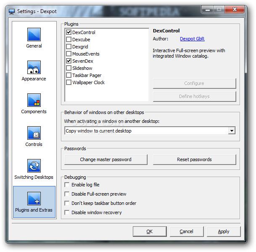256x252 pixels.
Task: Select Plugins and Extras tab label
Action: [34, 210]
